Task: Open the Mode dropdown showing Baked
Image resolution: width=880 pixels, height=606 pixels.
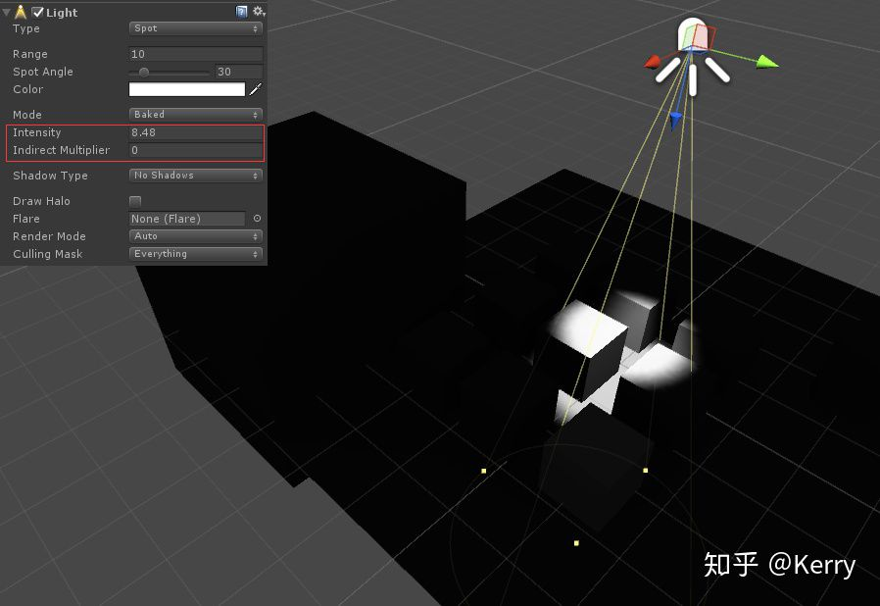Action: 194,114
